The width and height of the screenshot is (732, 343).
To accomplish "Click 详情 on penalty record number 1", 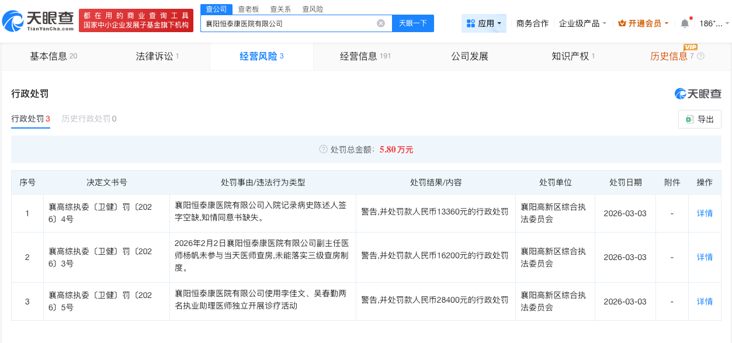I will point(703,213).
